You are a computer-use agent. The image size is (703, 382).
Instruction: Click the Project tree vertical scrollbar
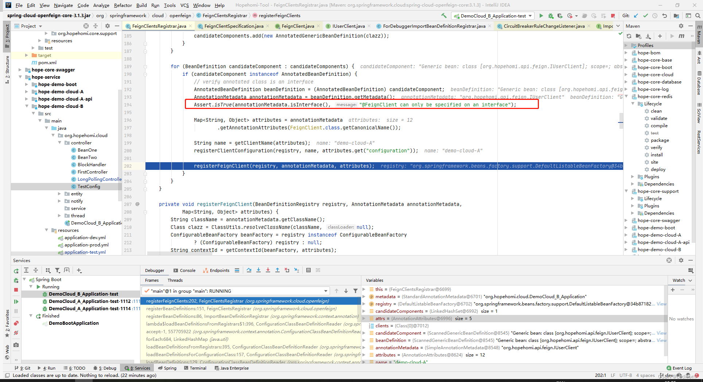click(x=120, y=146)
